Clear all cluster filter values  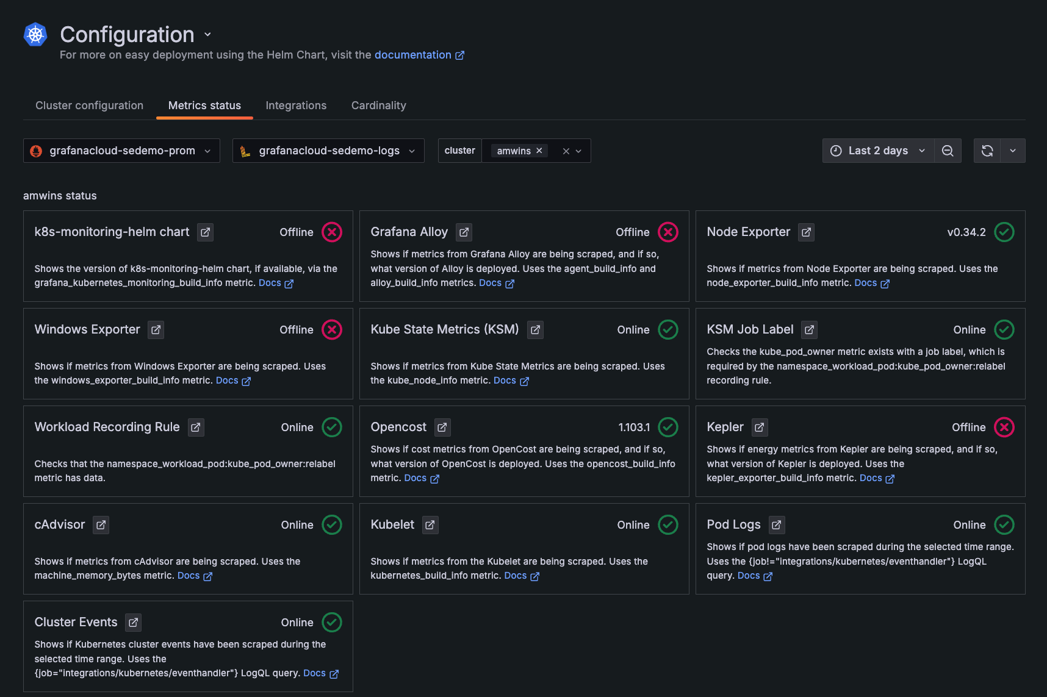(x=566, y=151)
